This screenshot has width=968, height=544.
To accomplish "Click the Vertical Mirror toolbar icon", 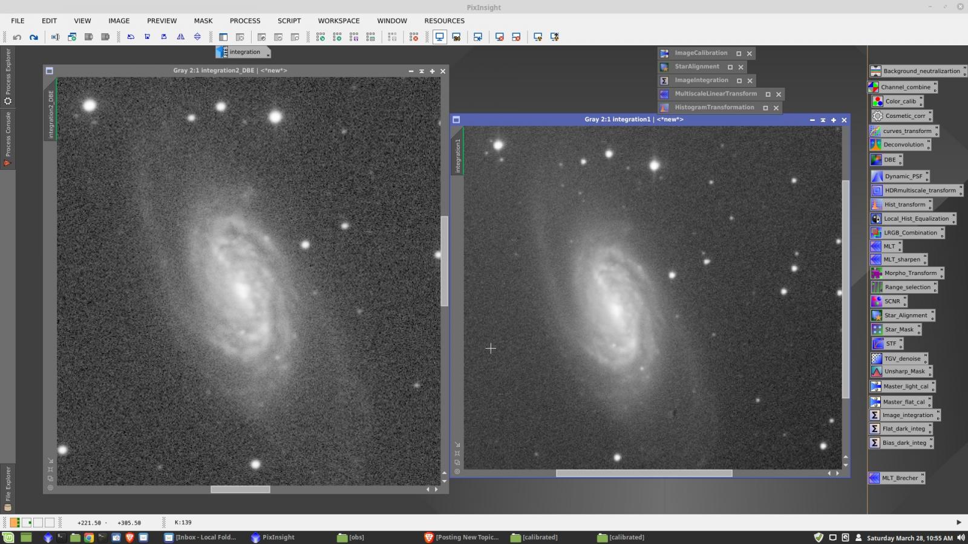I will click(197, 37).
